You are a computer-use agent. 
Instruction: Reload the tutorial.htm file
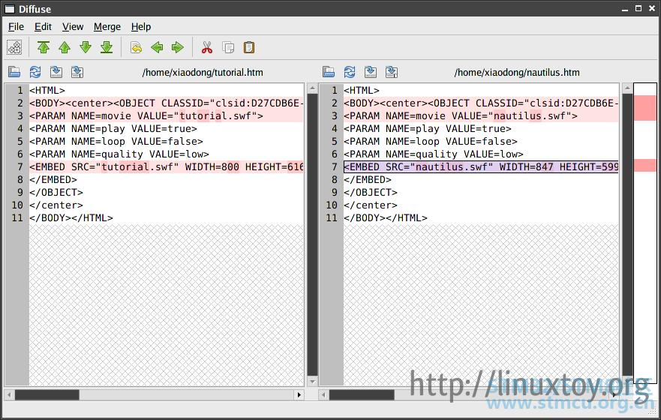(x=35, y=72)
